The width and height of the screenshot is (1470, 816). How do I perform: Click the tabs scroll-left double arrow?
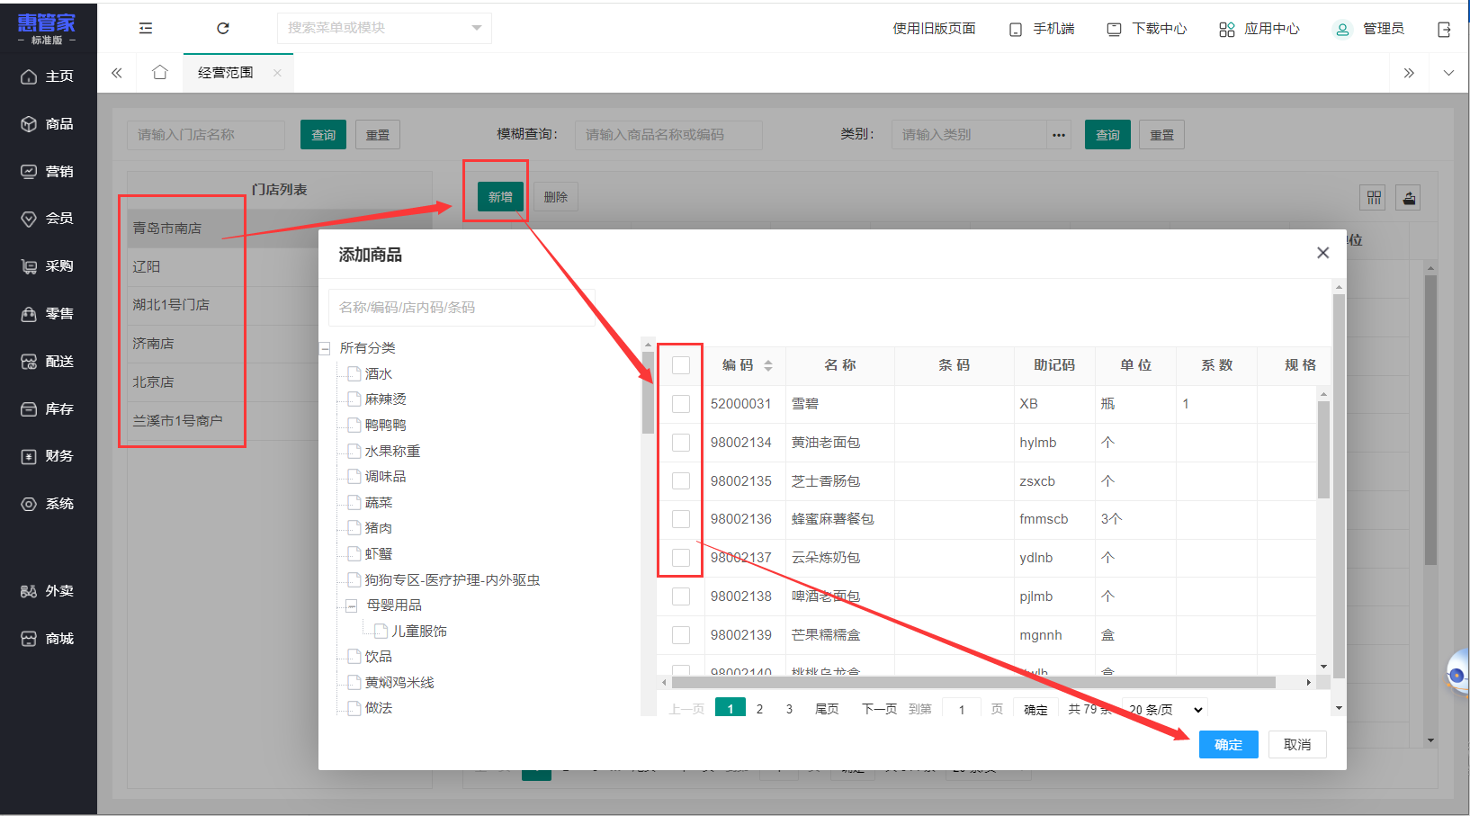coord(117,73)
